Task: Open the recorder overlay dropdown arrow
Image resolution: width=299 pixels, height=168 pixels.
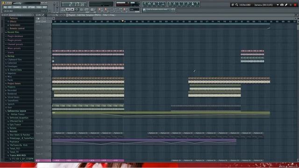Action: pos(278,5)
